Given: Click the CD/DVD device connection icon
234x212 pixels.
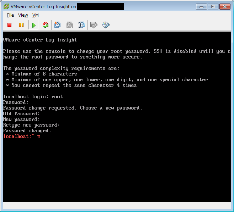Looking at the screenshot, I should pyautogui.click(x=106, y=25).
